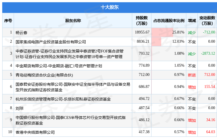Select 青岛经梅投资合伙企业 shareholder name
Screen dimensions: 217x139
point(44,75)
